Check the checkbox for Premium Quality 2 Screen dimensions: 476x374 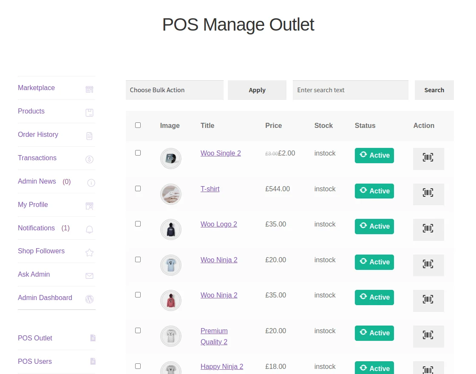[x=138, y=330]
